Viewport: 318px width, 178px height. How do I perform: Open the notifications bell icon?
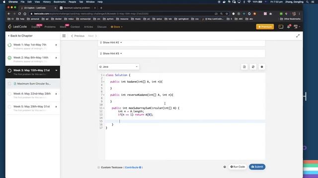(288, 27)
